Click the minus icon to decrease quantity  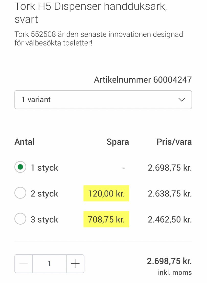pyautogui.click(x=24, y=264)
